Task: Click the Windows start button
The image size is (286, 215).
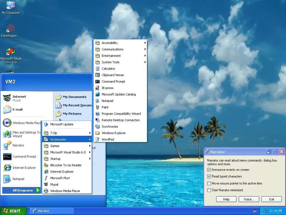Action: pyautogui.click(x=13, y=211)
